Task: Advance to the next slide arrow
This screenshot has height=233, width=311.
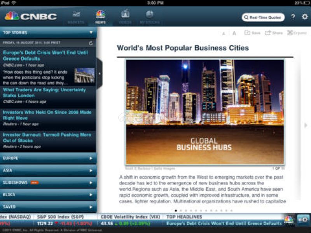Action: (x=306, y=125)
